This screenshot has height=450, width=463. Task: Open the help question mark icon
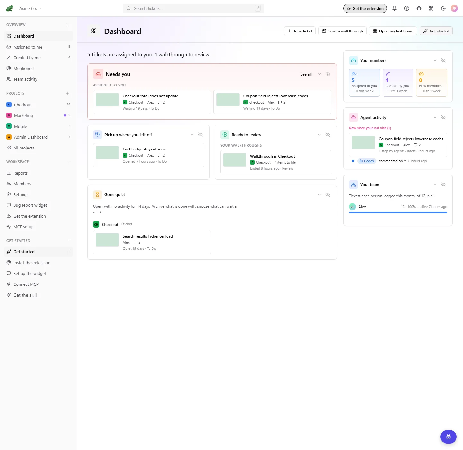[407, 8]
